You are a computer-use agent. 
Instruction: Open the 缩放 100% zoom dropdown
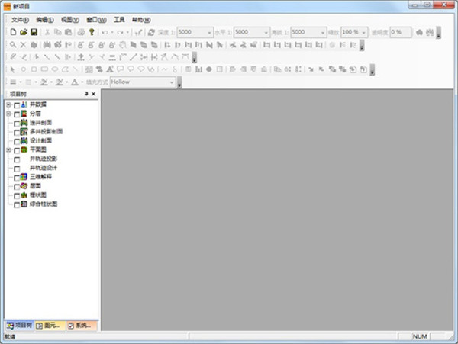[x=364, y=33]
